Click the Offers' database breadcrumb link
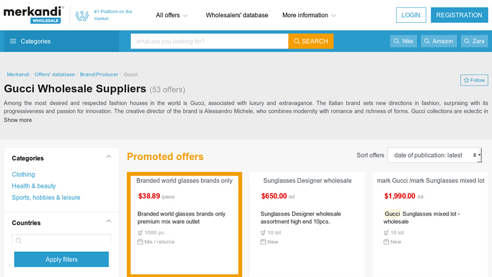This screenshot has width=492, height=277. coord(55,74)
